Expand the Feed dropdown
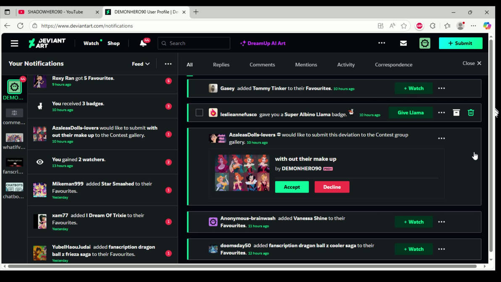The width and height of the screenshot is (501, 282). (140, 64)
